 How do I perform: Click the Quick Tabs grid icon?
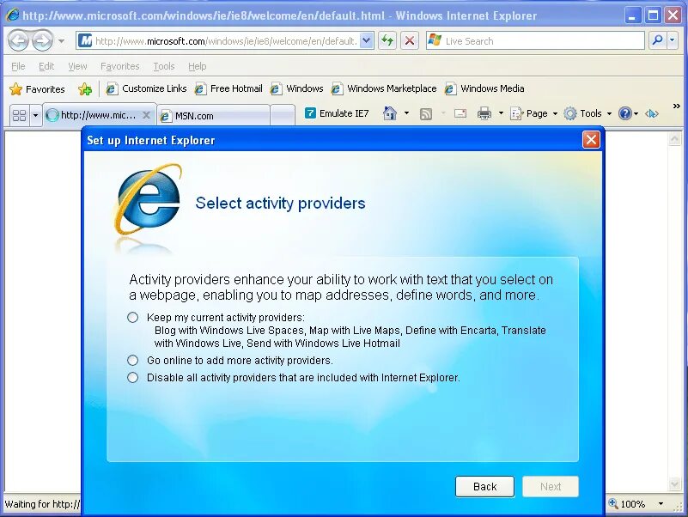click(19, 115)
